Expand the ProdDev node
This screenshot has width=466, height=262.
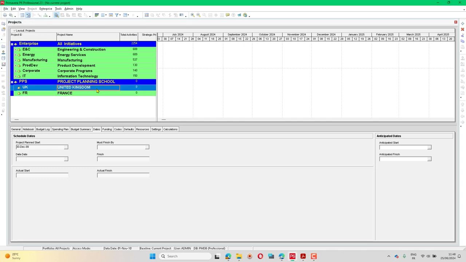click(x=15, y=65)
